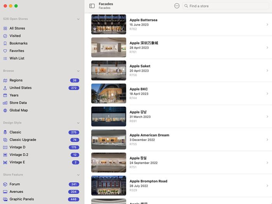Click the United States label
This screenshot has width=272, height=204.
[x=21, y=88]
